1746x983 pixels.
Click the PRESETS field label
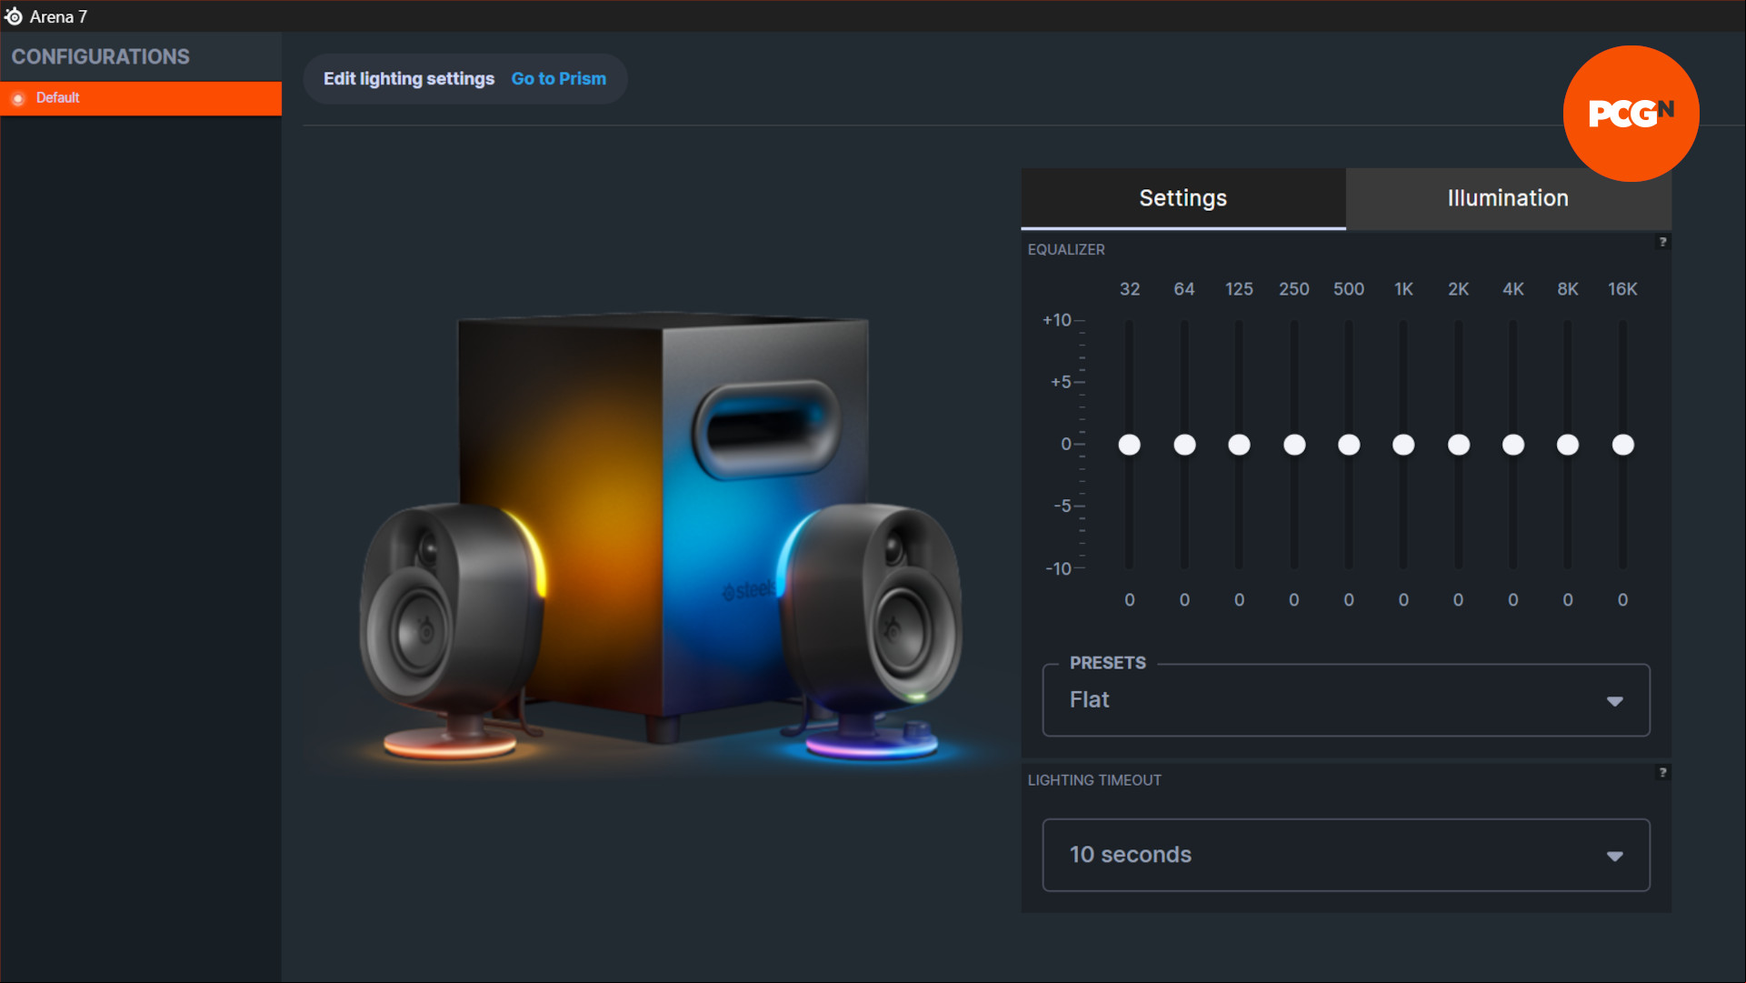[1107, 663]
